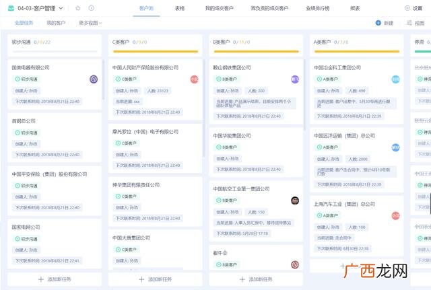
Task: Mark 摩托罗拉 task complete
Action: pos(119,143)
